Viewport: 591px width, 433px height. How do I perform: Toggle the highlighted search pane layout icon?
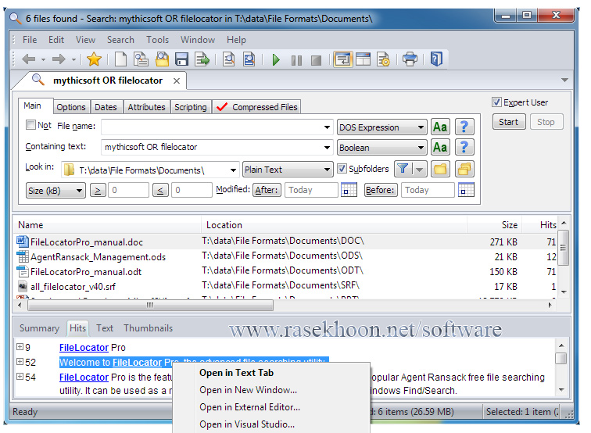[343, 59]
